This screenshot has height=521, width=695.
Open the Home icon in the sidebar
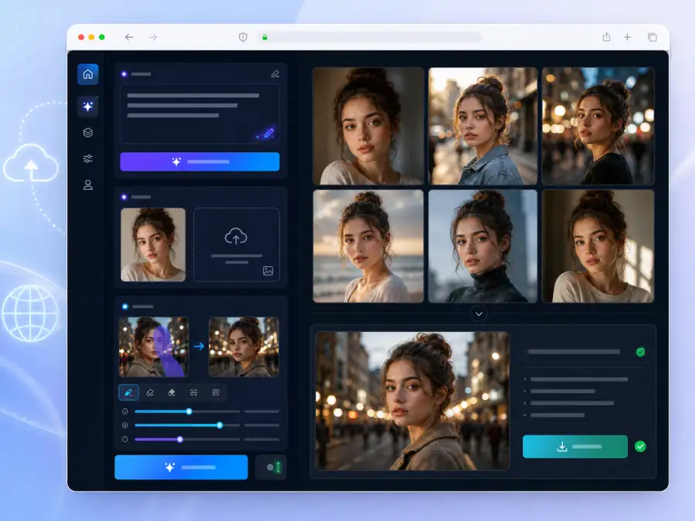tap(88, 74)
